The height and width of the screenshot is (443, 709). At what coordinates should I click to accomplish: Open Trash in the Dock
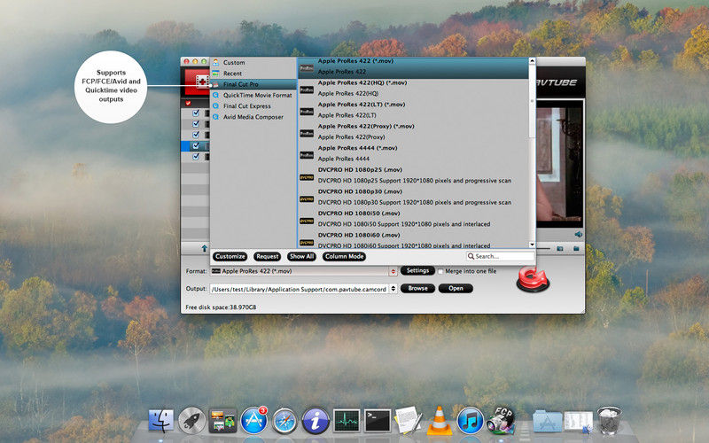[609, 420]
